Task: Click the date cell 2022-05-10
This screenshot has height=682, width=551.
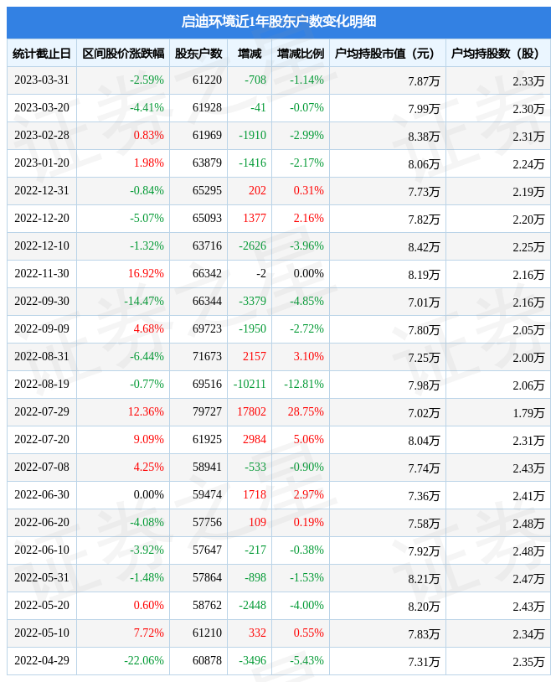Action: pyautogui.click(x=42, y=633)
